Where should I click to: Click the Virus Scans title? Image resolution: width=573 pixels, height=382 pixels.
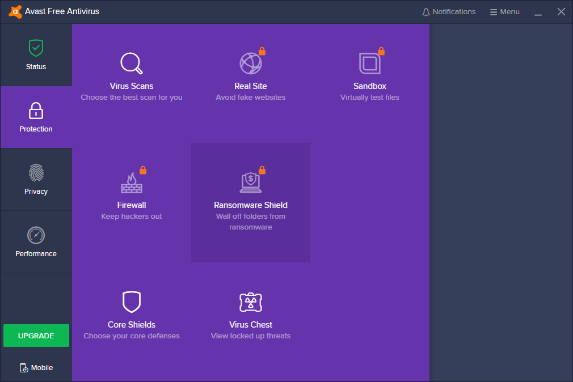tap(132, 86)
